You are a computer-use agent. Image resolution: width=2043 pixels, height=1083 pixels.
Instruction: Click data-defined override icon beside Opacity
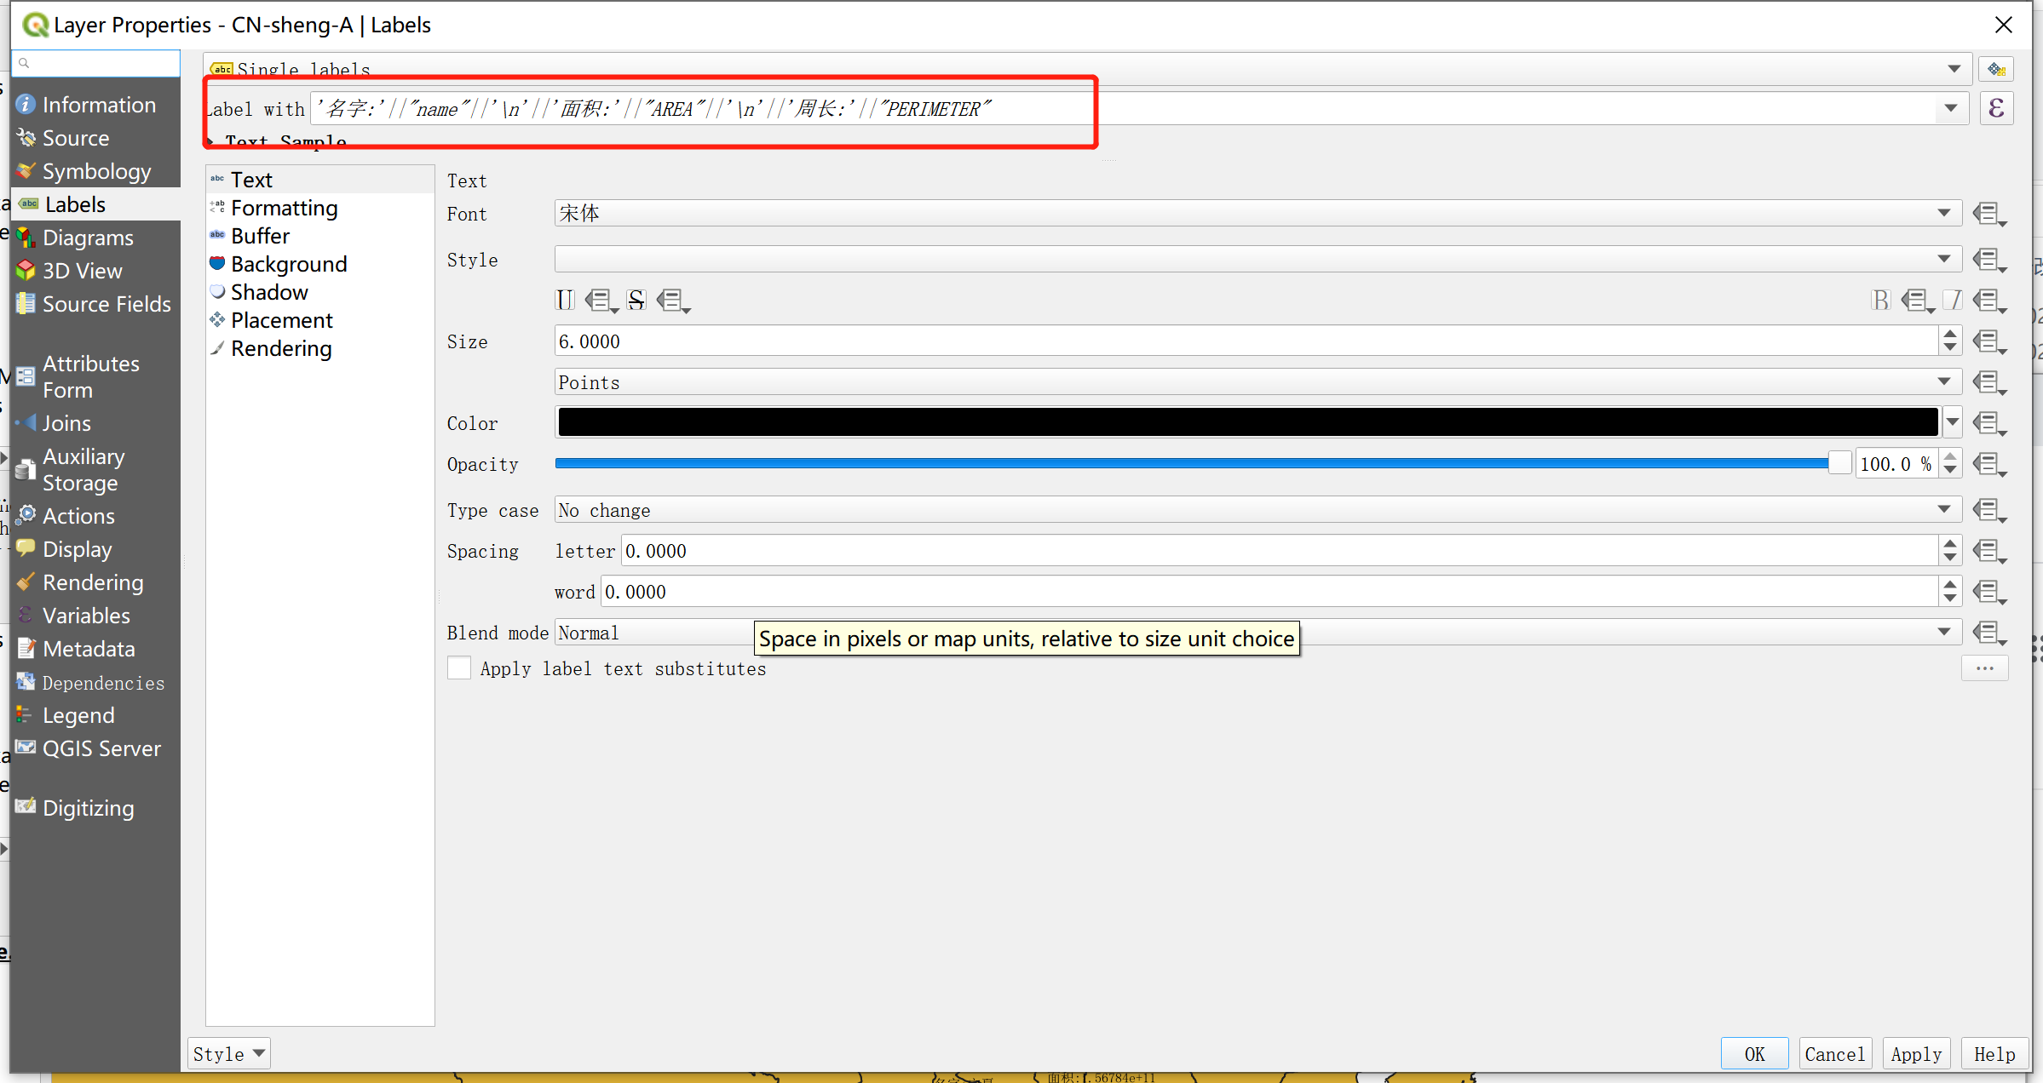1988,464
